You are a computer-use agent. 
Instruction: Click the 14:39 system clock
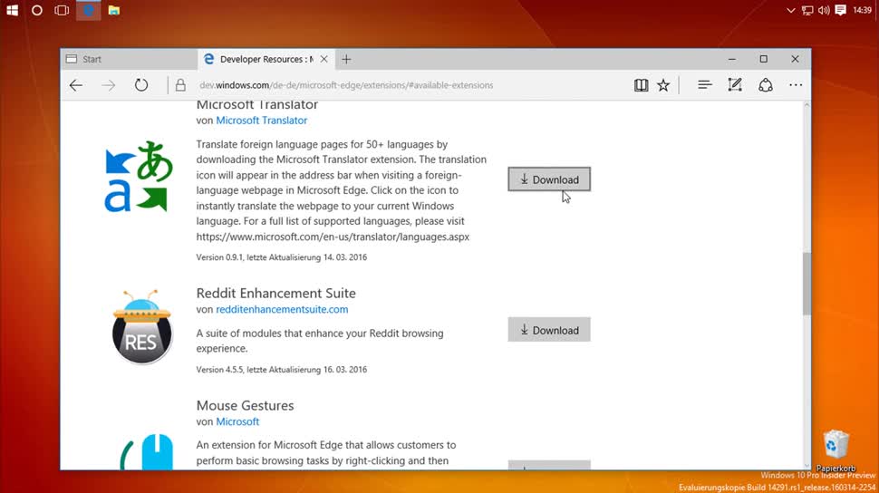click(x=862, y=10)
